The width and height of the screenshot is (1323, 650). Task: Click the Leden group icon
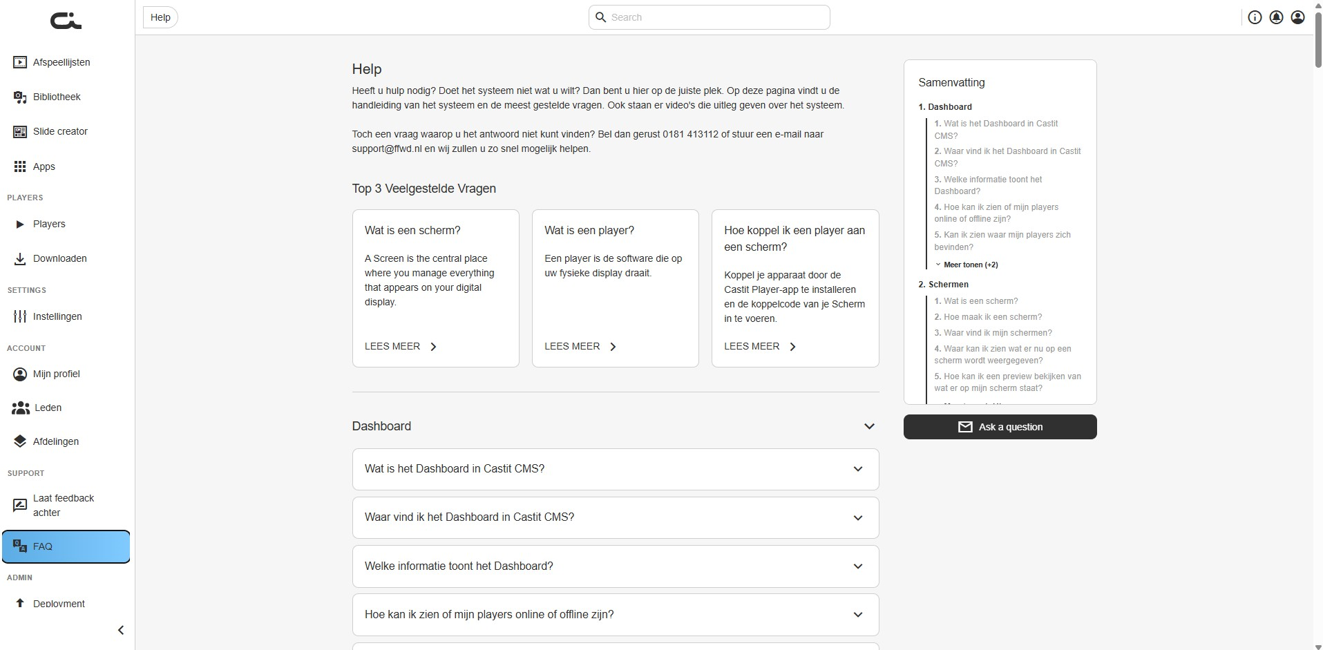coord(21,408)
